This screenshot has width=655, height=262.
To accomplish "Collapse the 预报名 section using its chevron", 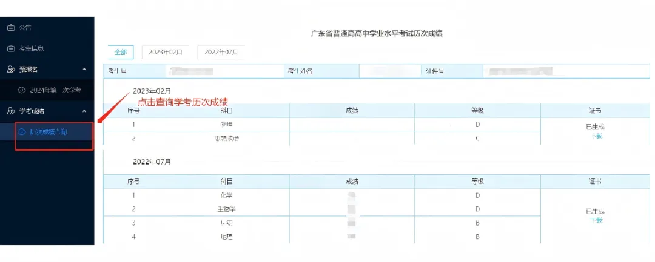I will [84, 69].
